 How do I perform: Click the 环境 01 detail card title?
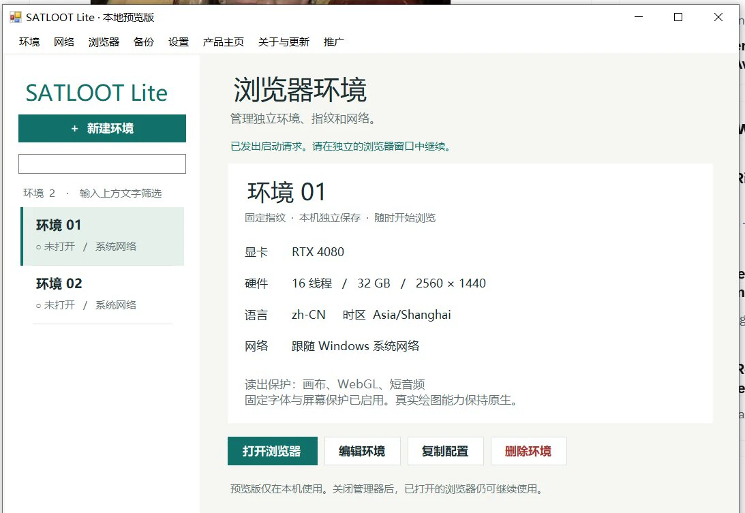286,192
